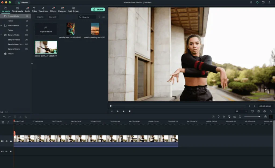Viewport: 275px width, 168px height.
Task: Select the pexels-polin dancer thumbnail
Action: [46, 47]
